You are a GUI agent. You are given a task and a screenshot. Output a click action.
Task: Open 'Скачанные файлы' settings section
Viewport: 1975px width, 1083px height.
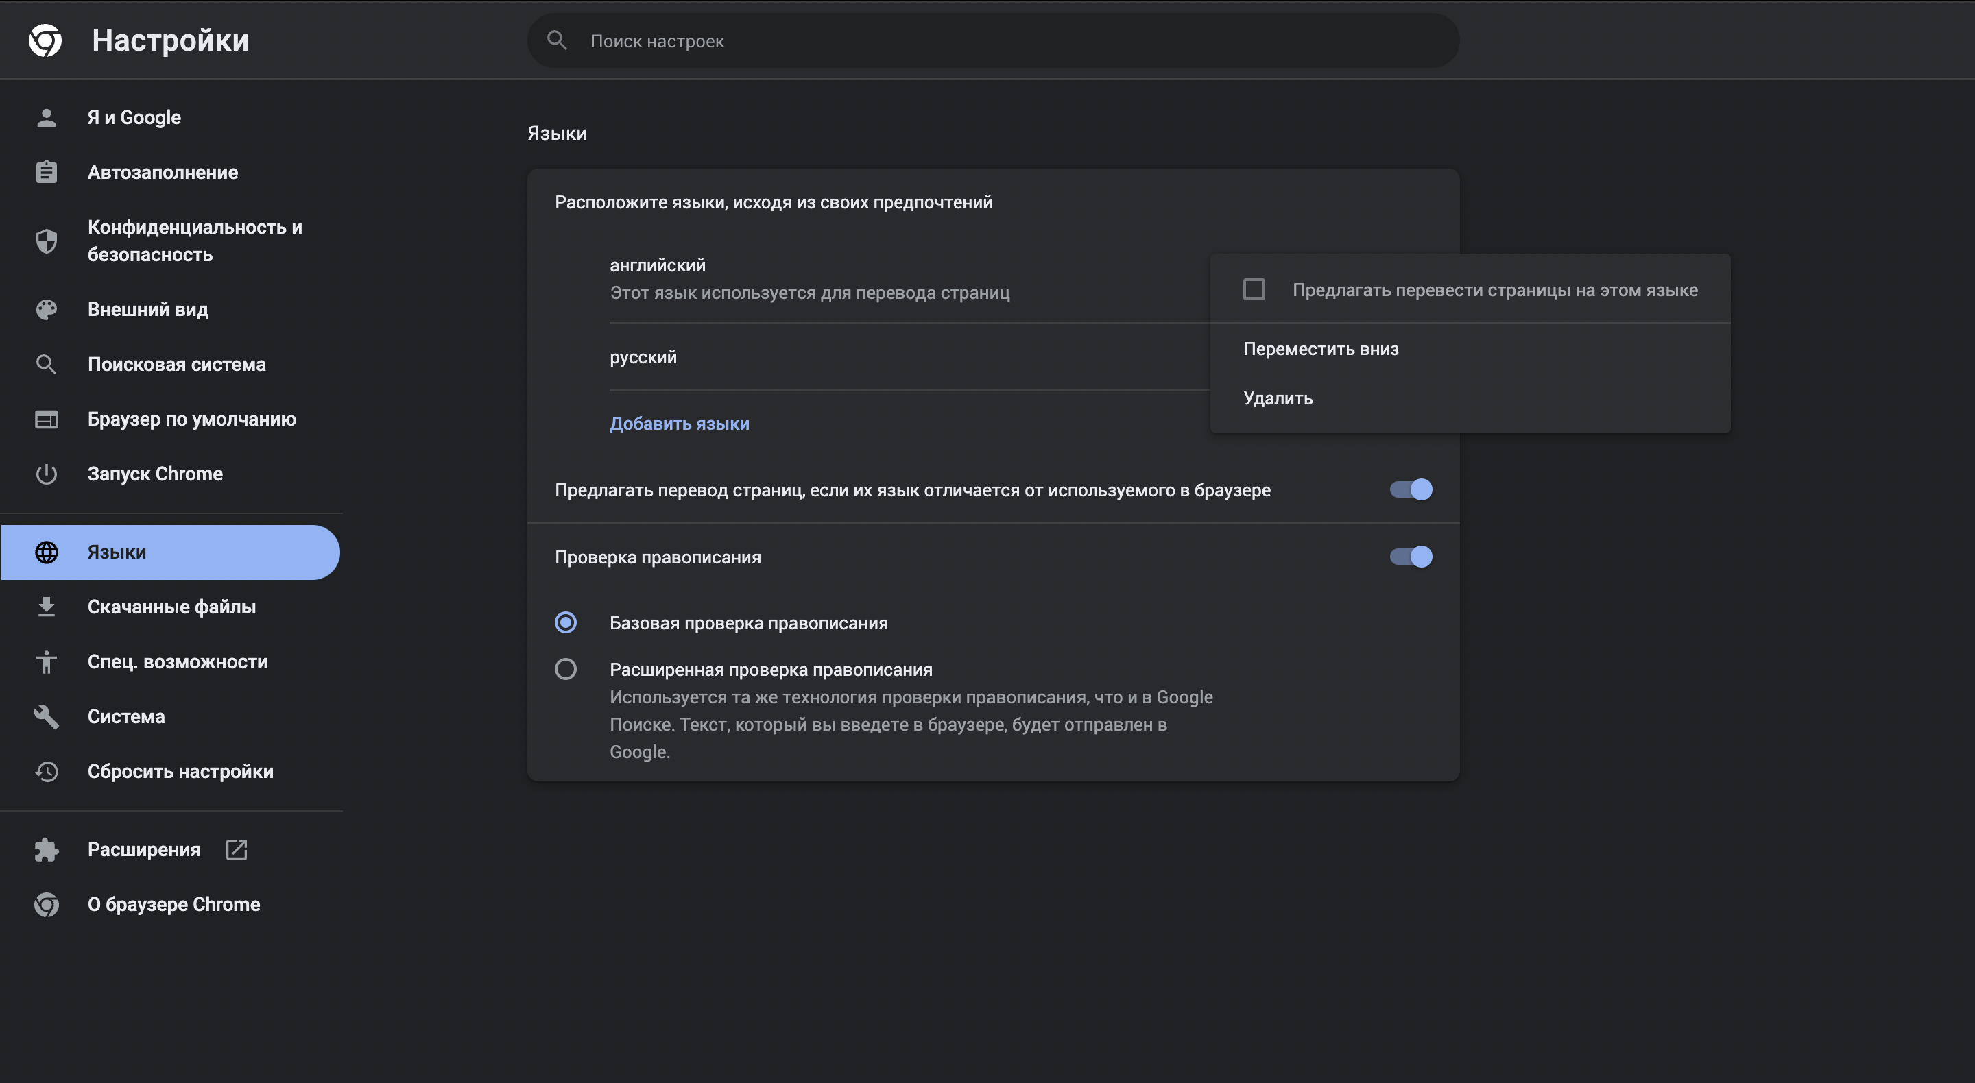[x=171, y=606]
